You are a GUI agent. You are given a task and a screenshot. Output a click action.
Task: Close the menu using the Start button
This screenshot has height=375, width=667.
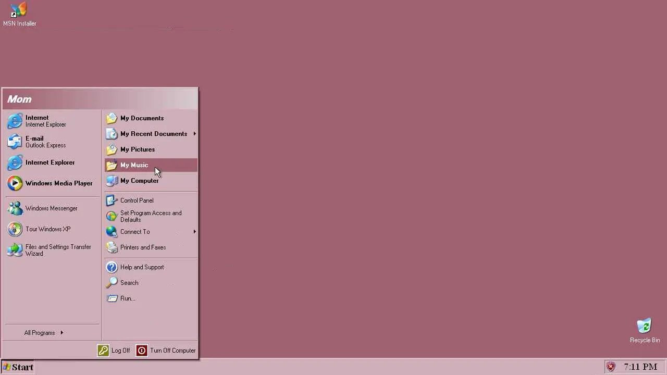pyautogui.click(x=17, y=367)
